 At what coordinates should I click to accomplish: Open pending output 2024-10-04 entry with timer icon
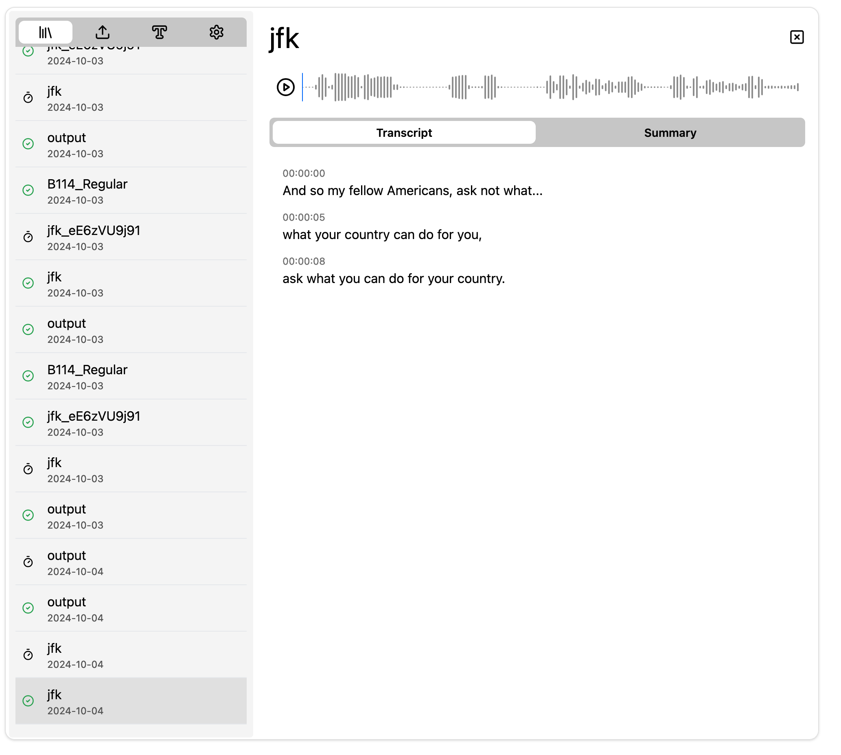point(131,562)
